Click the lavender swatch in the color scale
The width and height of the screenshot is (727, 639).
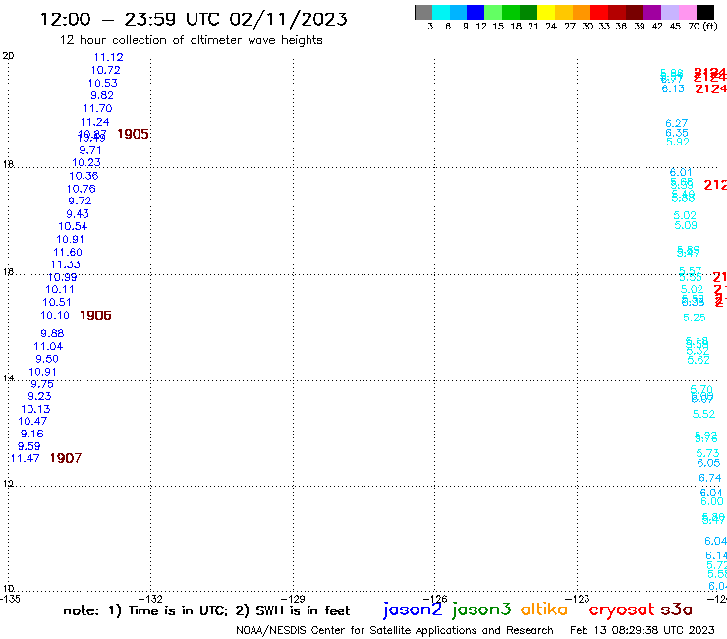(x=669, y=12)
